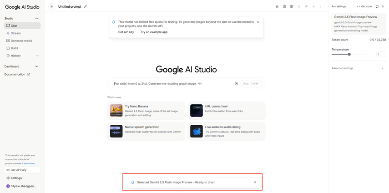This screenshot has width=389, height=193.
Task: Open the Documentation external link
Action: coord(17,74)
